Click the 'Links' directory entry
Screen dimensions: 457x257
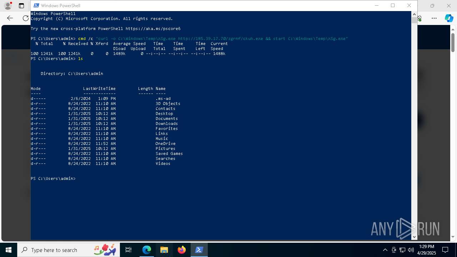pos(161,133)
